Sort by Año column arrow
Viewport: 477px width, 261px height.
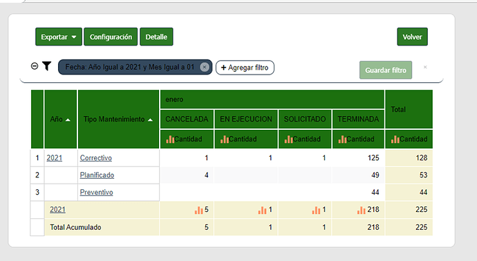coord(68,120)
